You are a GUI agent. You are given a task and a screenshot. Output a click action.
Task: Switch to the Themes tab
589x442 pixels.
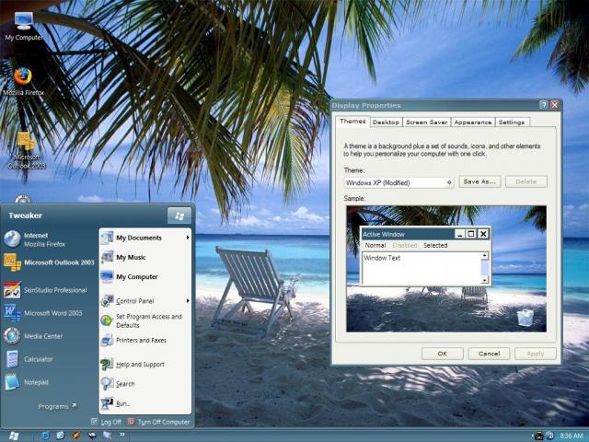click(x=352, y=121)
